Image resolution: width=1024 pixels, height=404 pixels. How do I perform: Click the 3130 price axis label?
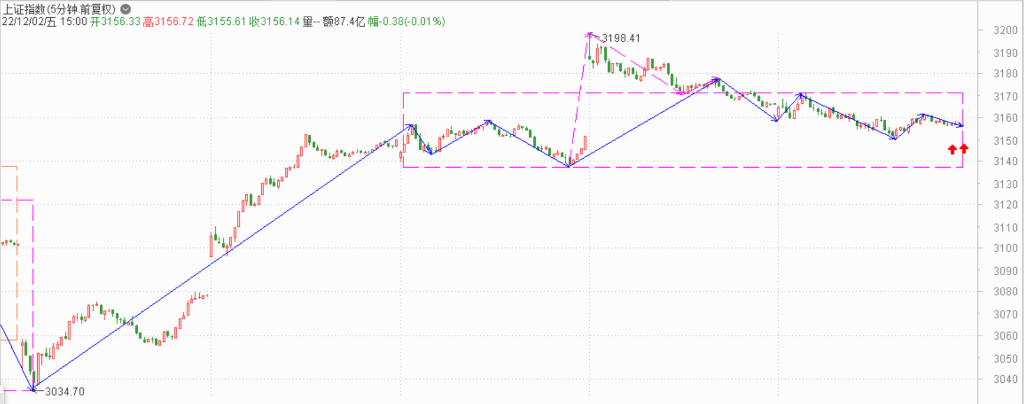[1006, 184]
